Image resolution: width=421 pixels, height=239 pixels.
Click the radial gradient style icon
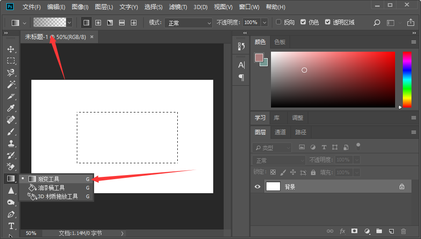(x=98, y=22)
